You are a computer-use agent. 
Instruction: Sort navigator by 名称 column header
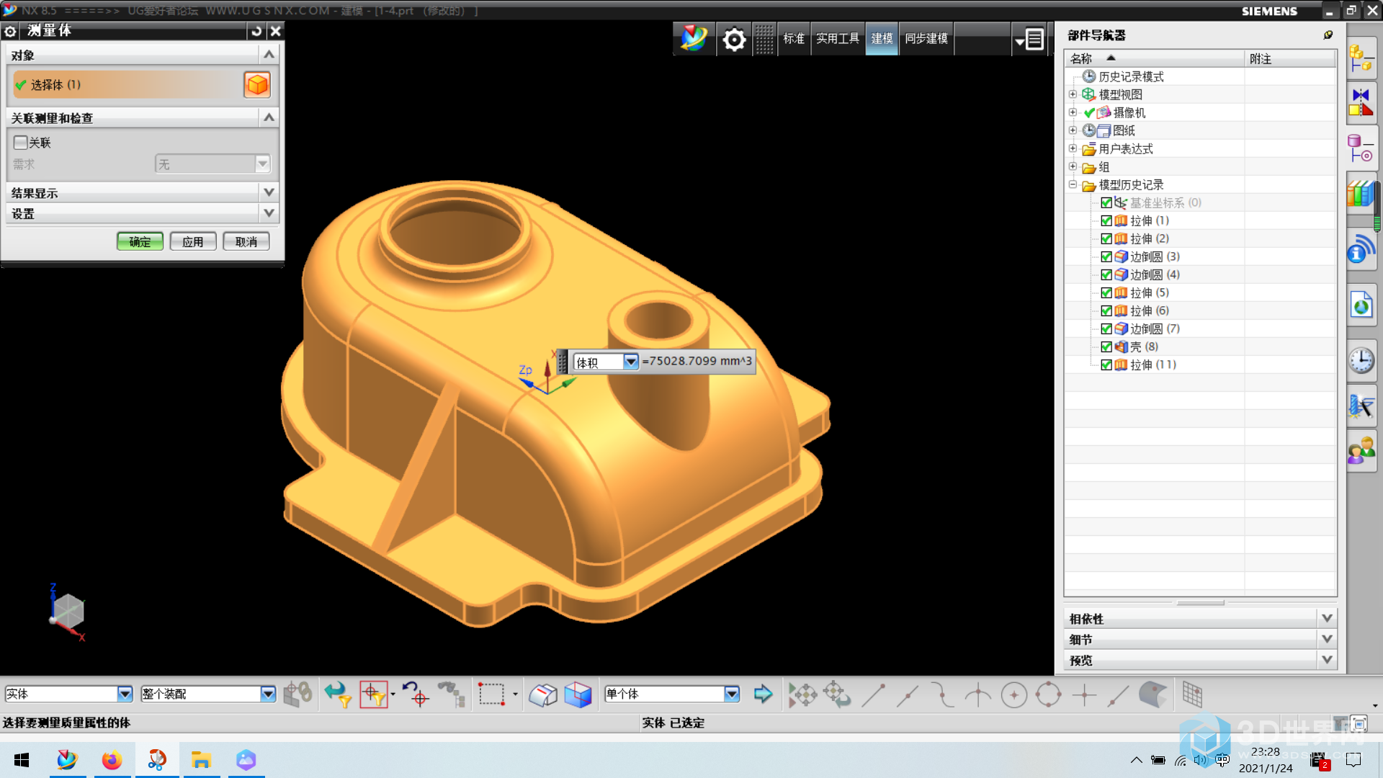[1155, 59]
